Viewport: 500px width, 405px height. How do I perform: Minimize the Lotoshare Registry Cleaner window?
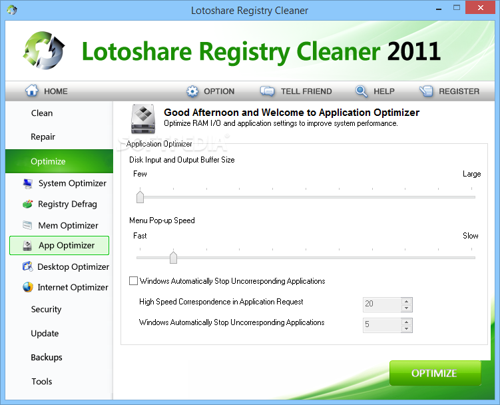(x=439, y=9)
